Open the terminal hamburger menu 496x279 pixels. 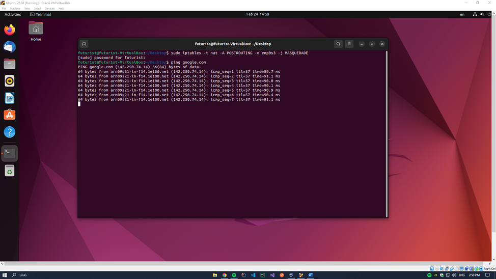349,44
